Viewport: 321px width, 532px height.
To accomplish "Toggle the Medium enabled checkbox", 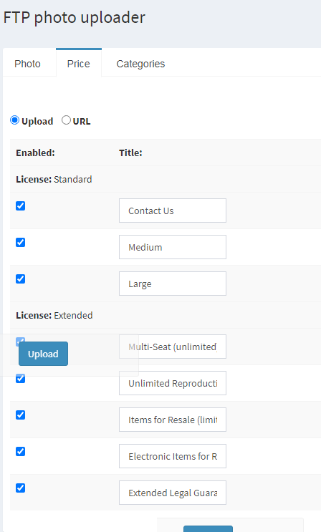I will 20,242.
